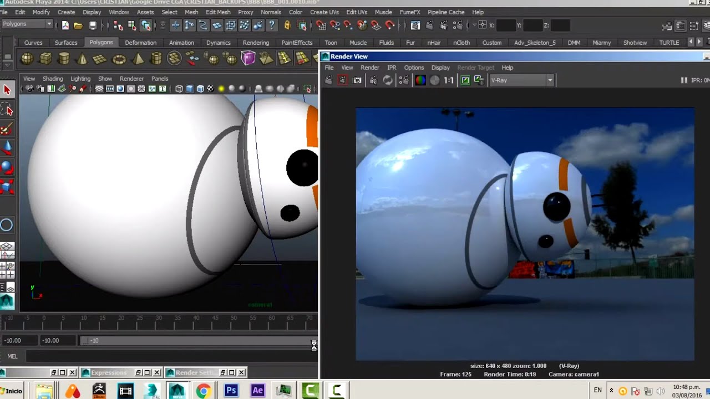Click the Open Scene folder icon
The height and width of the screenshot is (399, 710).
pos(78,25)
